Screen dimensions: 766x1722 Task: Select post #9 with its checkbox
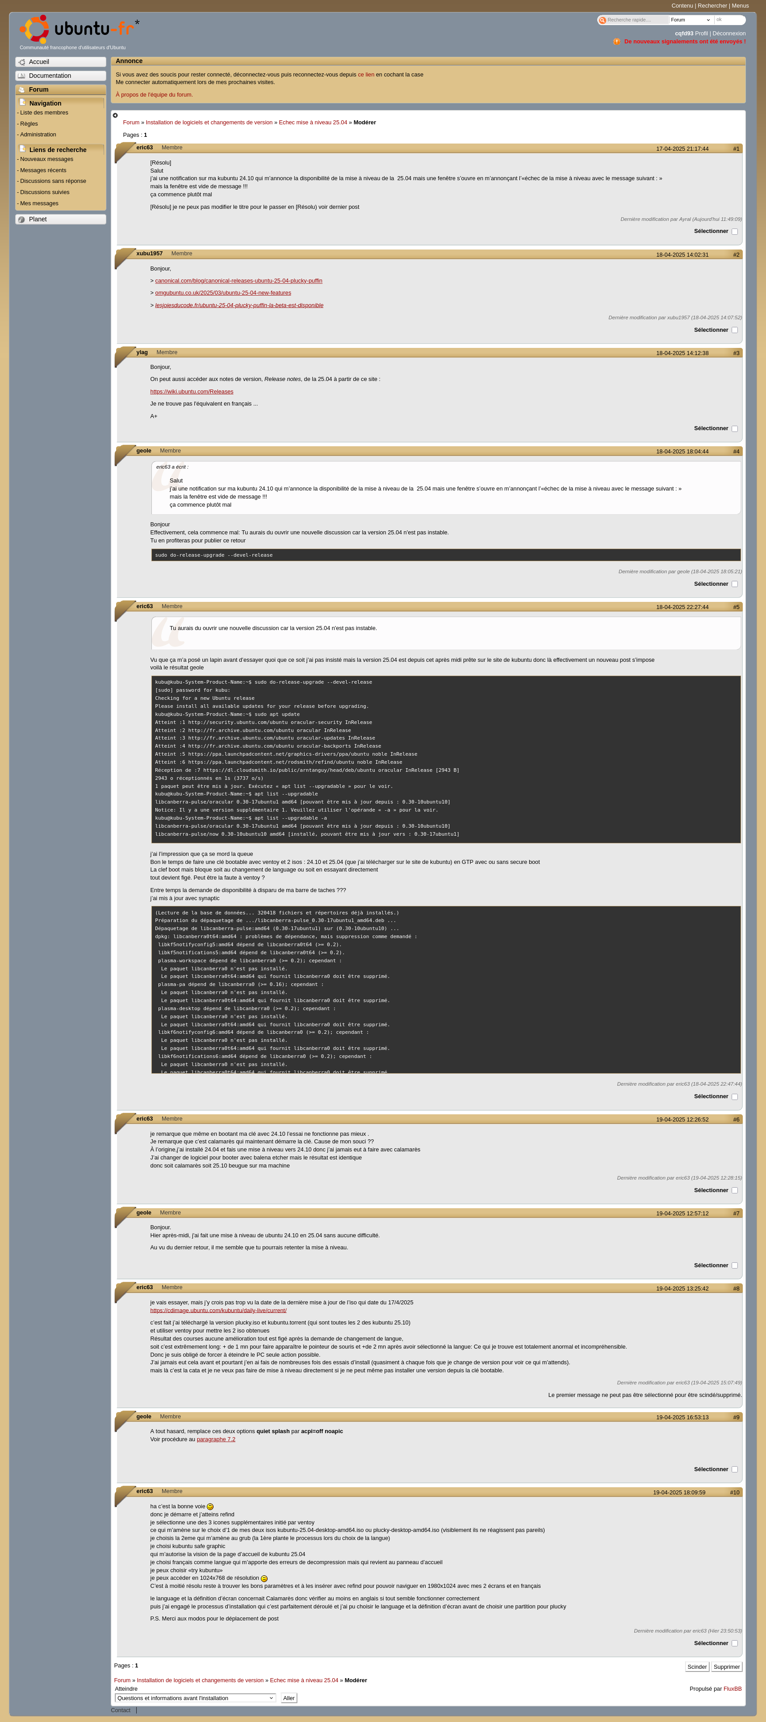click(x=735, y=1469)
